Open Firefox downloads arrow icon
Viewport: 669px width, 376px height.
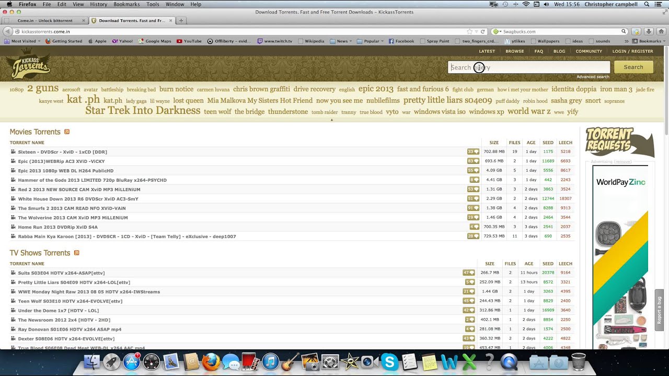(649, 31)
